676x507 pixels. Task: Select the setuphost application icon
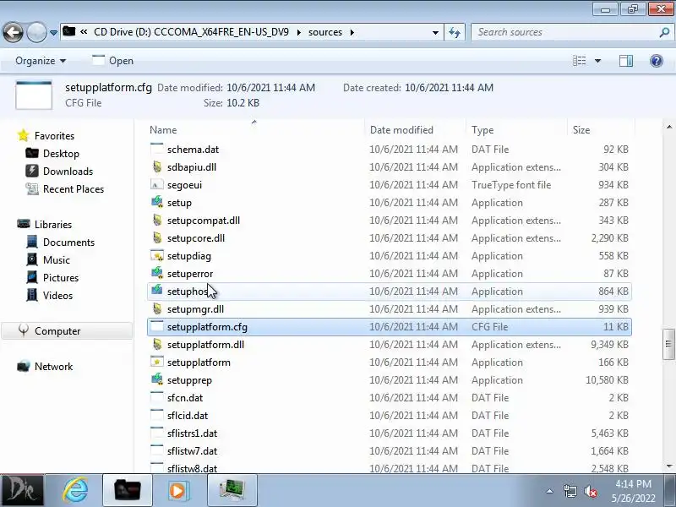pyautogui.click(x=157, y=291)
